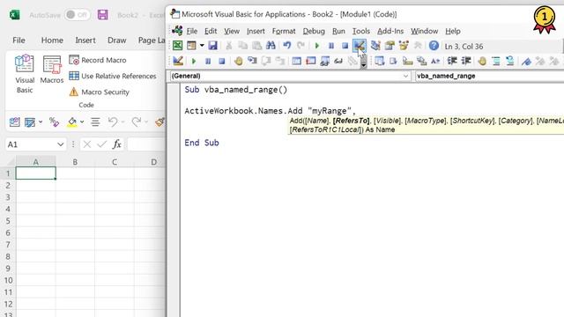Click the Uncomment Block icon
Image resolution: width=564 pixels, height=317 pixels.
(x=510, y=61)
